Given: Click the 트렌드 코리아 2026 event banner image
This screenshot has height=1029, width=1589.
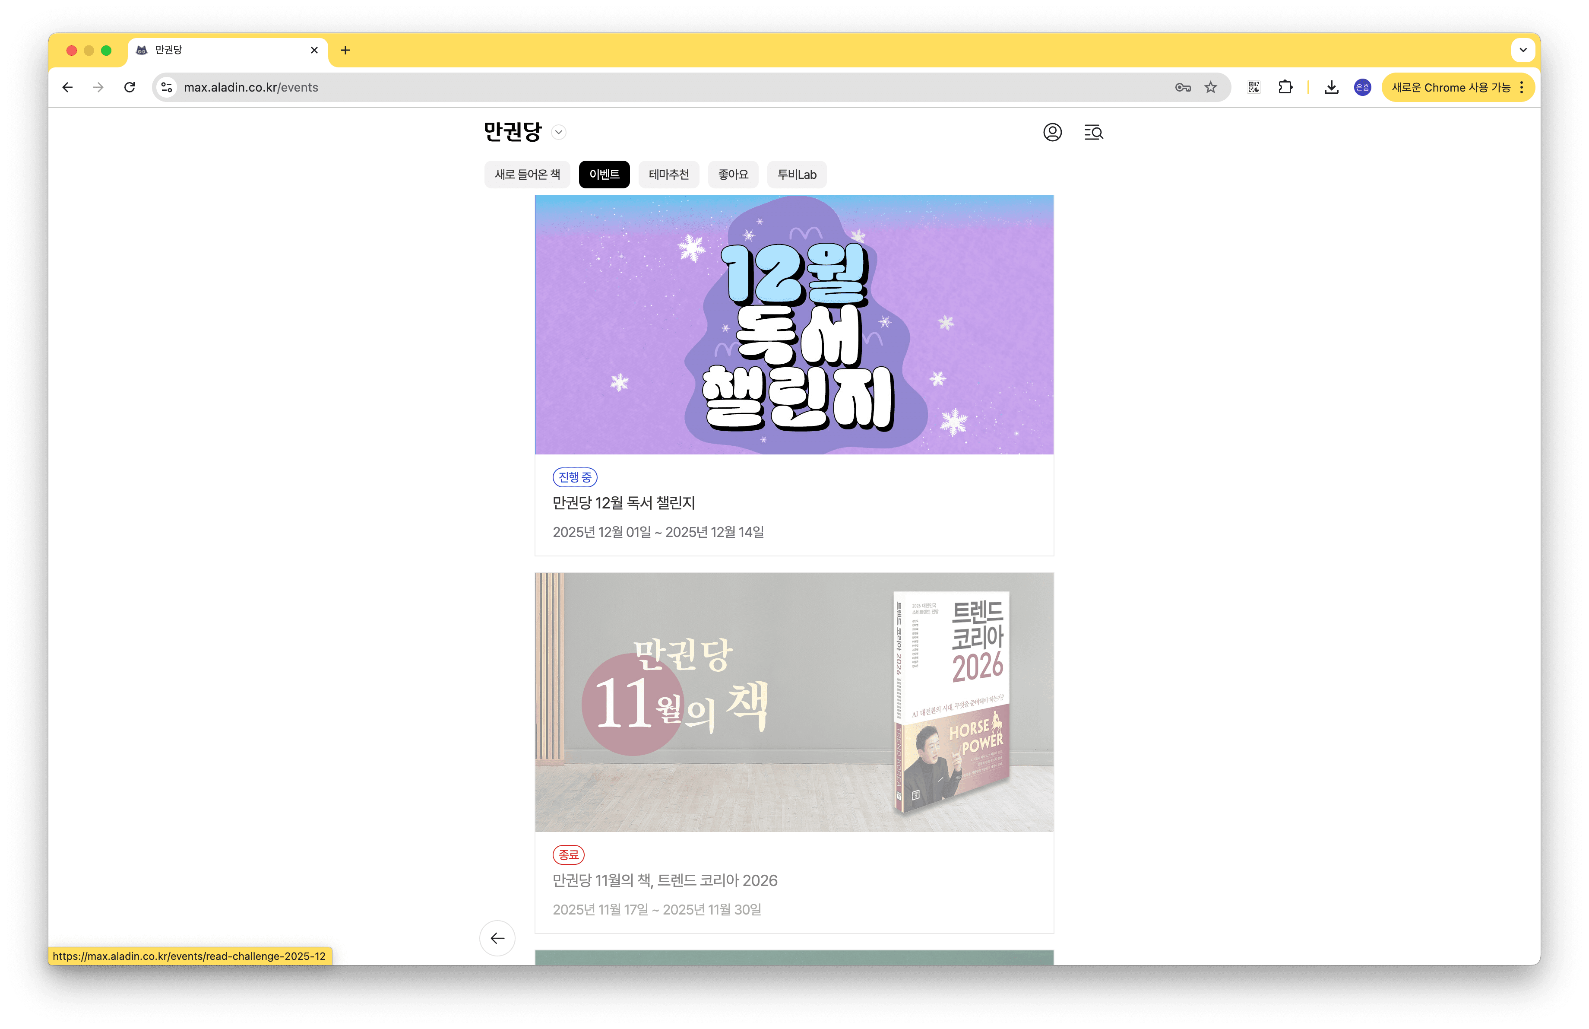Looking at the screenshot, I should (794, 701).
